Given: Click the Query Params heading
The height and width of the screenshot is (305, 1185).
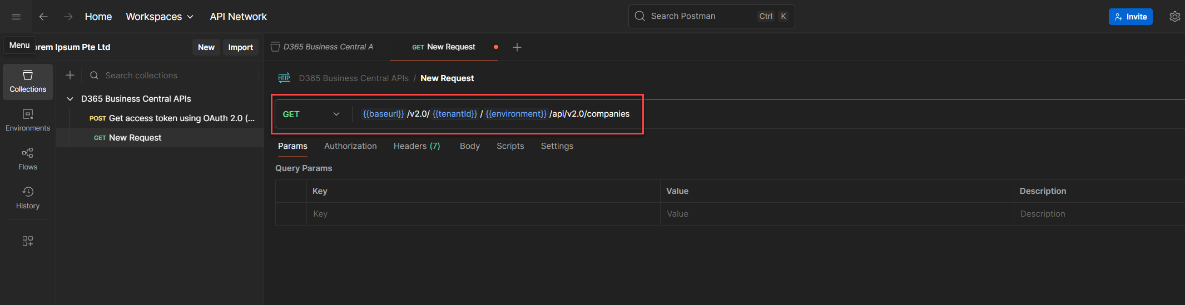Looking at the screenshot, I should 304,168.
